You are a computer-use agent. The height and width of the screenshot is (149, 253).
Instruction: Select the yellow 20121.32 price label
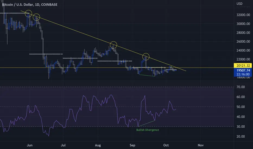(243, 66)
